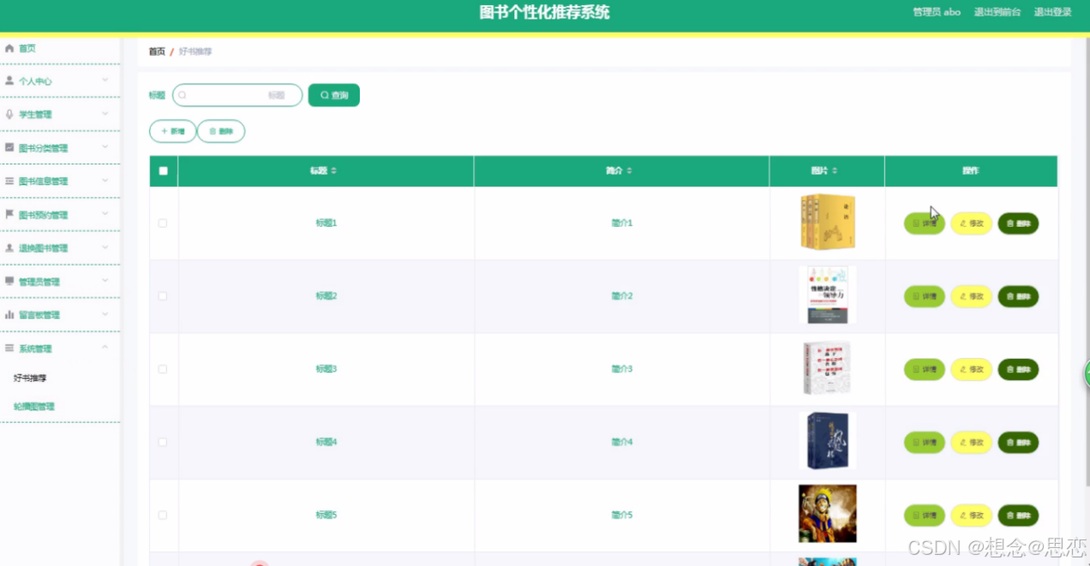
Task: Click the 管理员 abo label
Action: [937, 12]
